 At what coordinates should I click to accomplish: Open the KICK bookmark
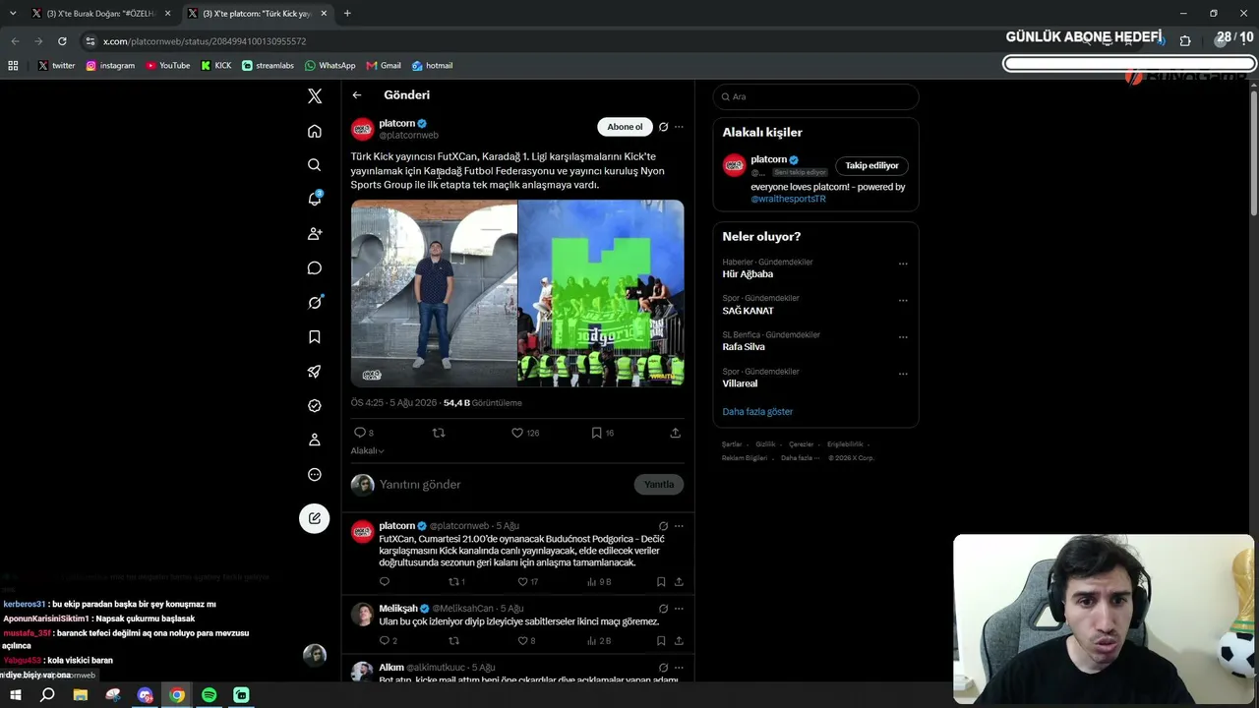coord(216,66)
